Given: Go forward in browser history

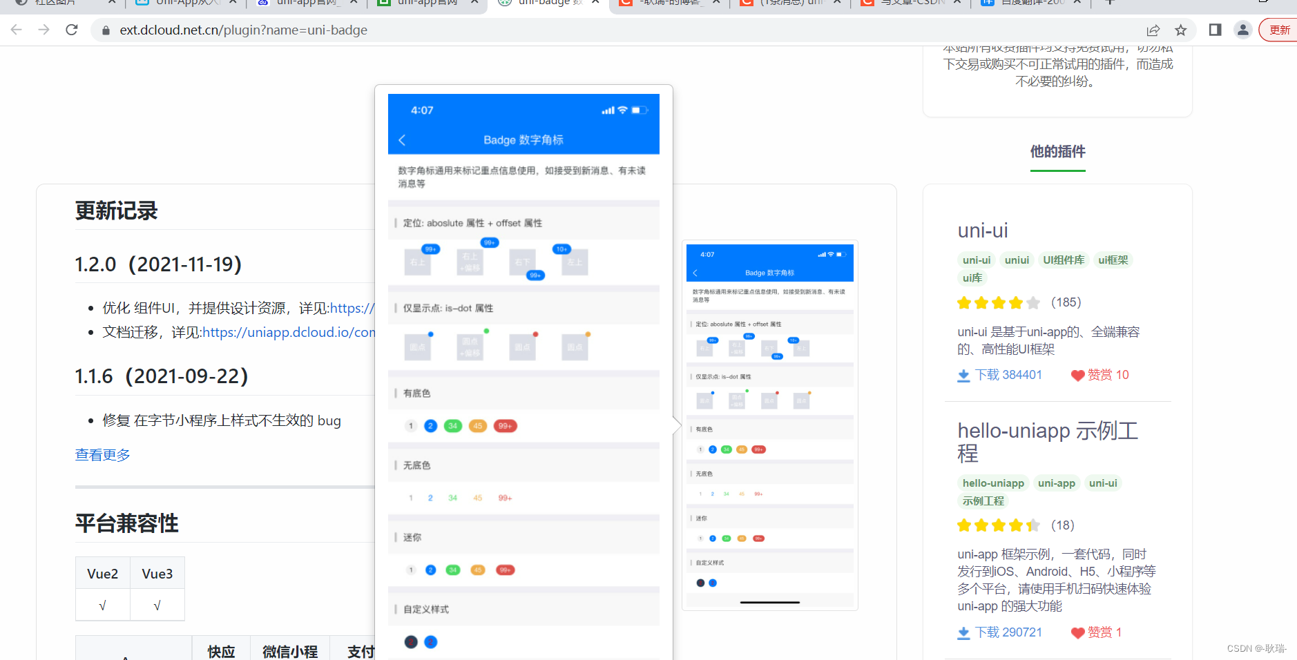Looking at the screenshot, I should 44,30.
